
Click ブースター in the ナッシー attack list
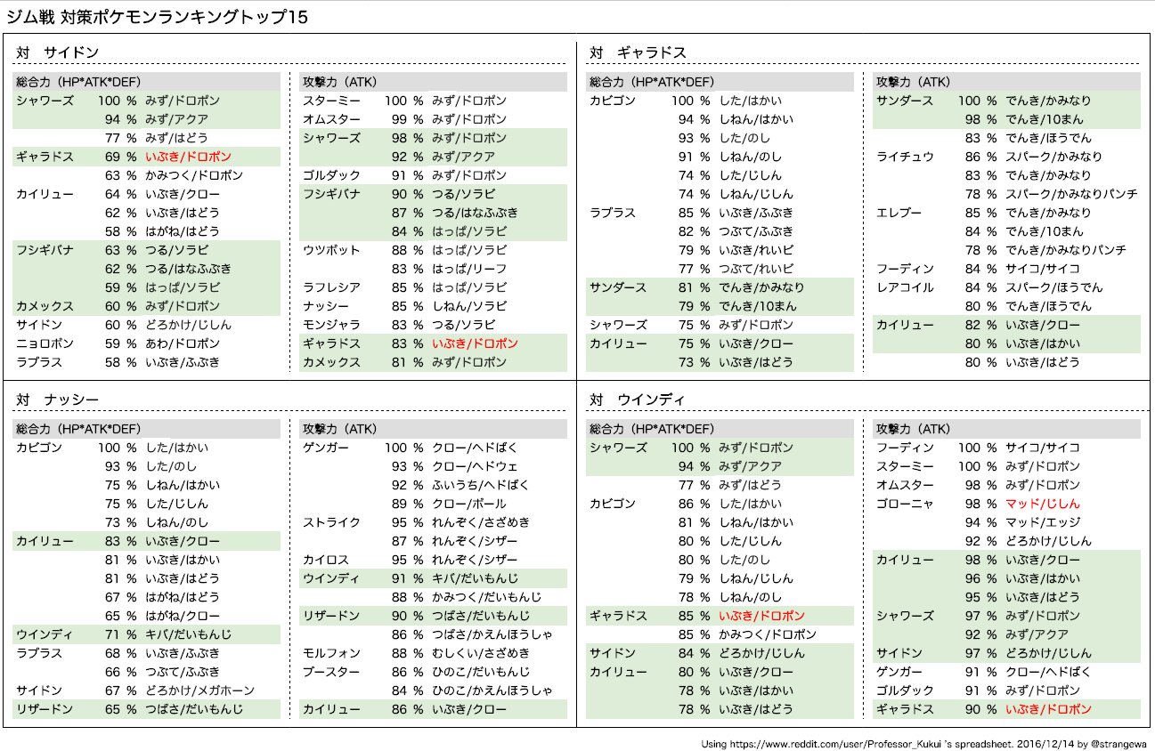pyautogui.click(x=331, y=672)
